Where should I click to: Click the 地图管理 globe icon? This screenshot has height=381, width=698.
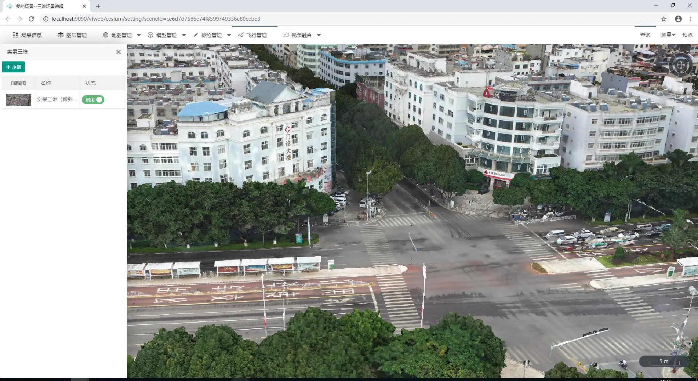tap(105, 35)
